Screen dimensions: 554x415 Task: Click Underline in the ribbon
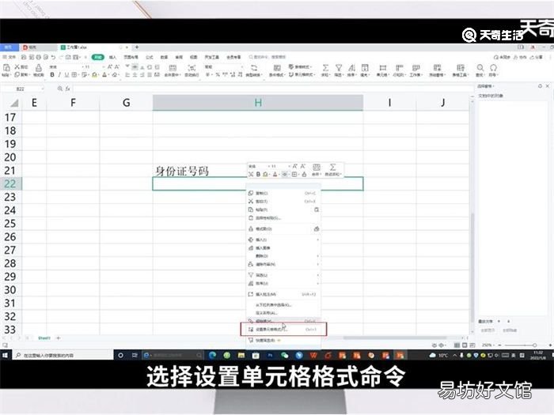click(66, 75)
